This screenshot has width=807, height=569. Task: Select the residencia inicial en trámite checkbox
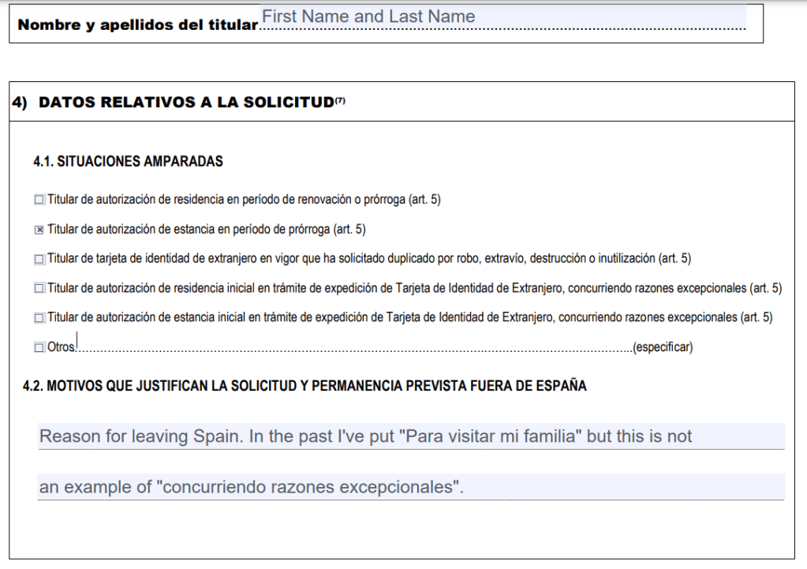click(x=39, y=289)
